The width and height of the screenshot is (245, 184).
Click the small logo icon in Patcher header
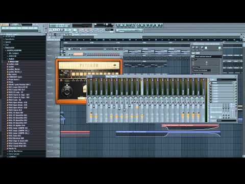coord(115,65)
